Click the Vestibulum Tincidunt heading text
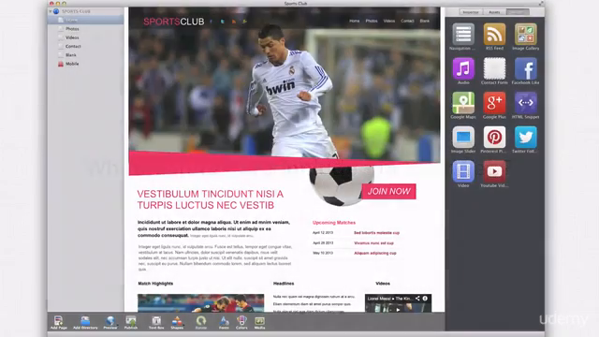Screen dimensions: 599x337 point(211,199)
